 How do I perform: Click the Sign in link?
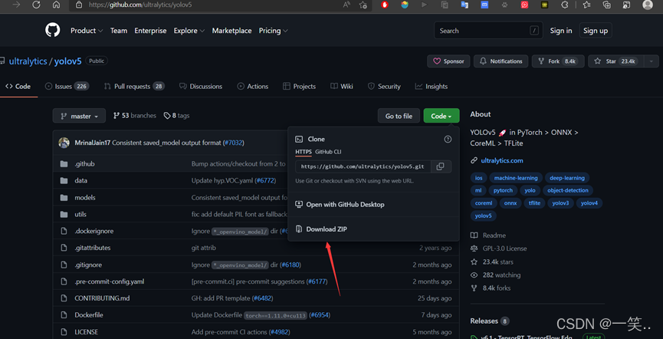[x=560, y=31]
